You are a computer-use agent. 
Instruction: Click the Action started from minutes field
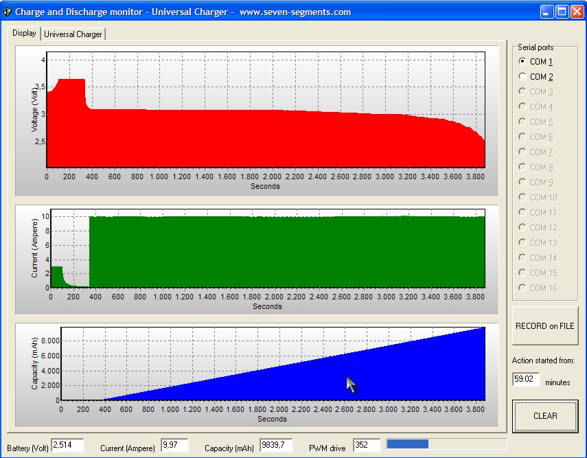(x=526, y=379)
